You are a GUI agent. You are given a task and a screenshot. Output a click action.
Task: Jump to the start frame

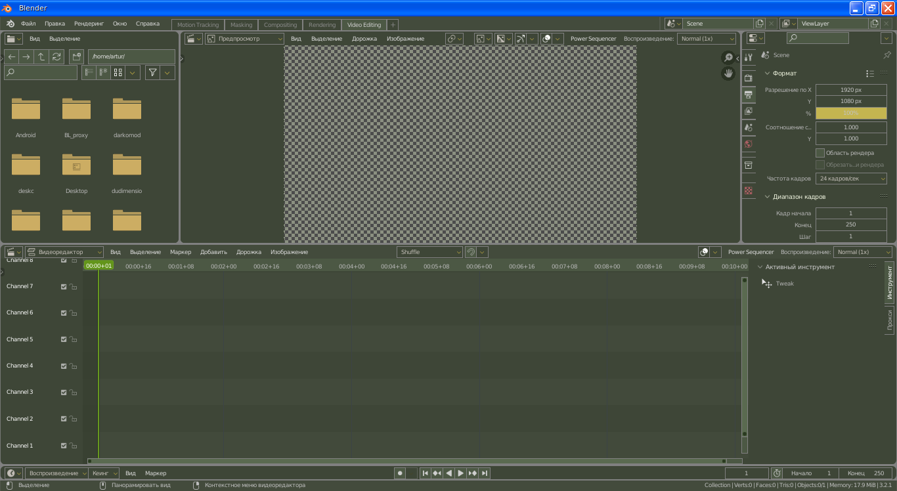(425, 473)
